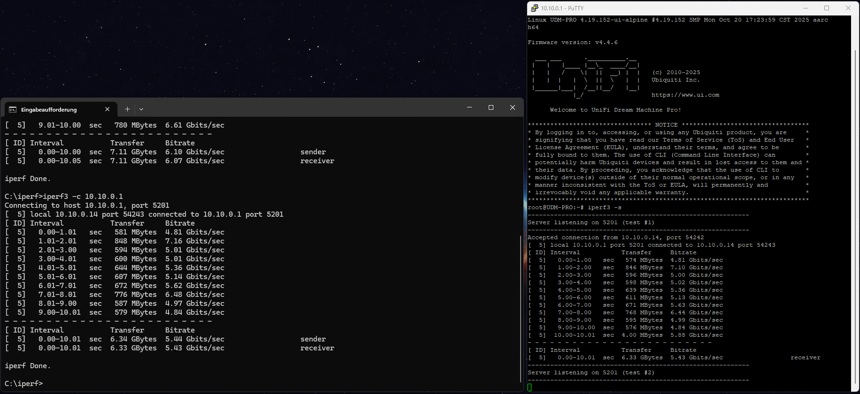Click the 7.16 Gbits/sec value in terminal

pyautogui.click(x=195, y=241)
